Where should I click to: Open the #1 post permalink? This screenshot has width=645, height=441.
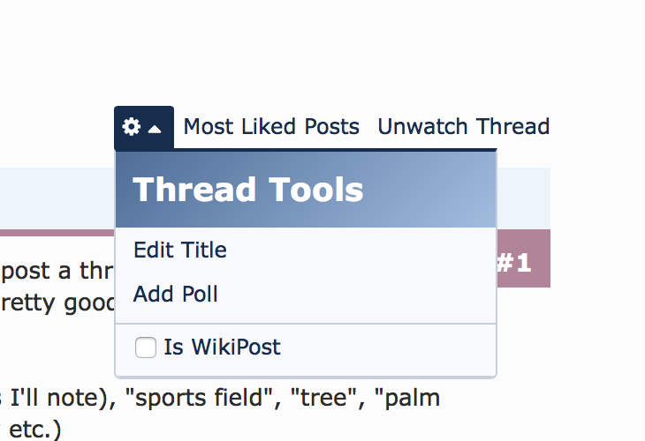pyautogui.click(x=514, y=263)
